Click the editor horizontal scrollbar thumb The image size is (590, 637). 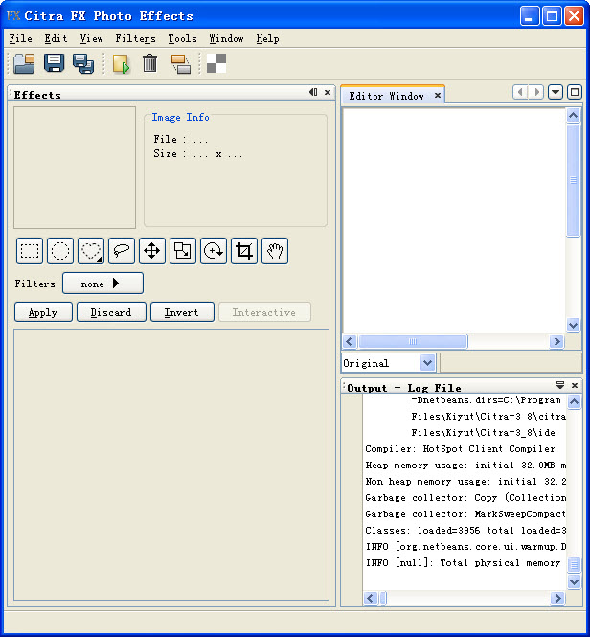(x=413, y=341)
